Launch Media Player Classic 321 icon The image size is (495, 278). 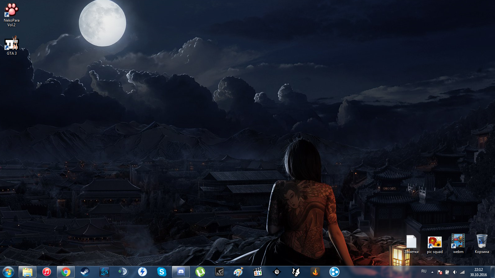(258, 272)
